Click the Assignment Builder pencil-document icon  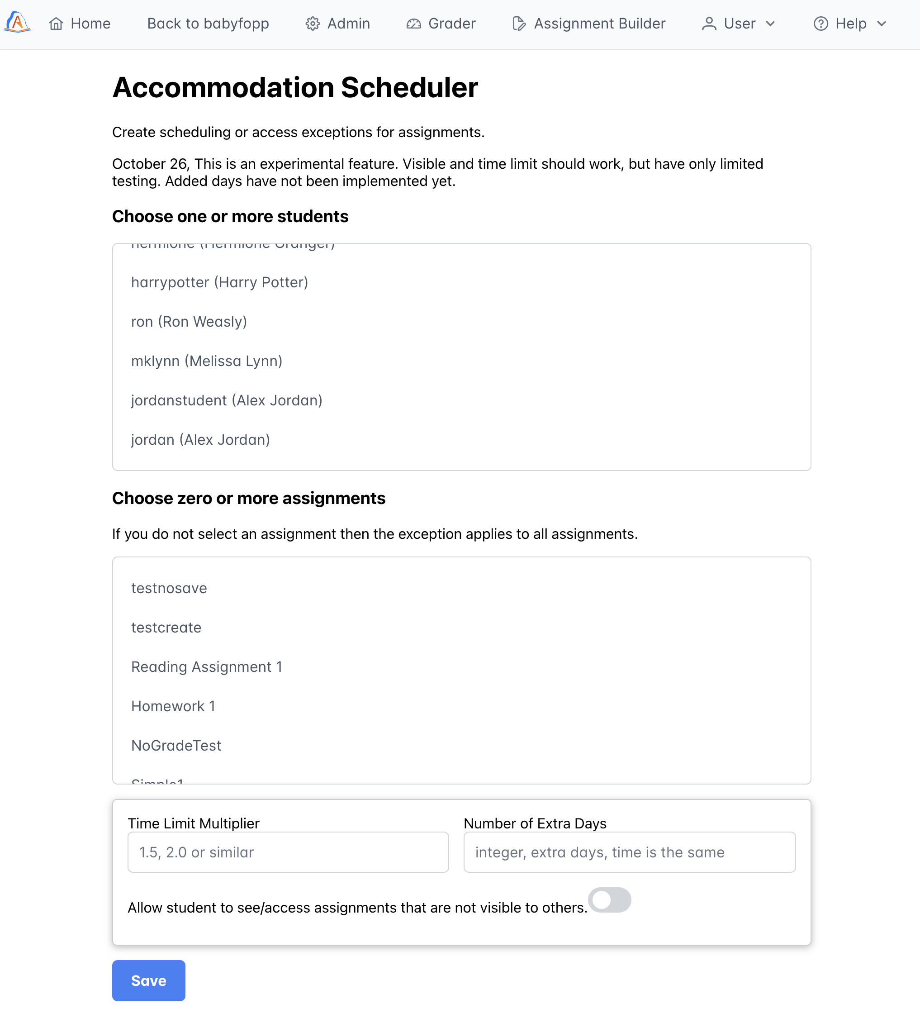click(518, 24)
